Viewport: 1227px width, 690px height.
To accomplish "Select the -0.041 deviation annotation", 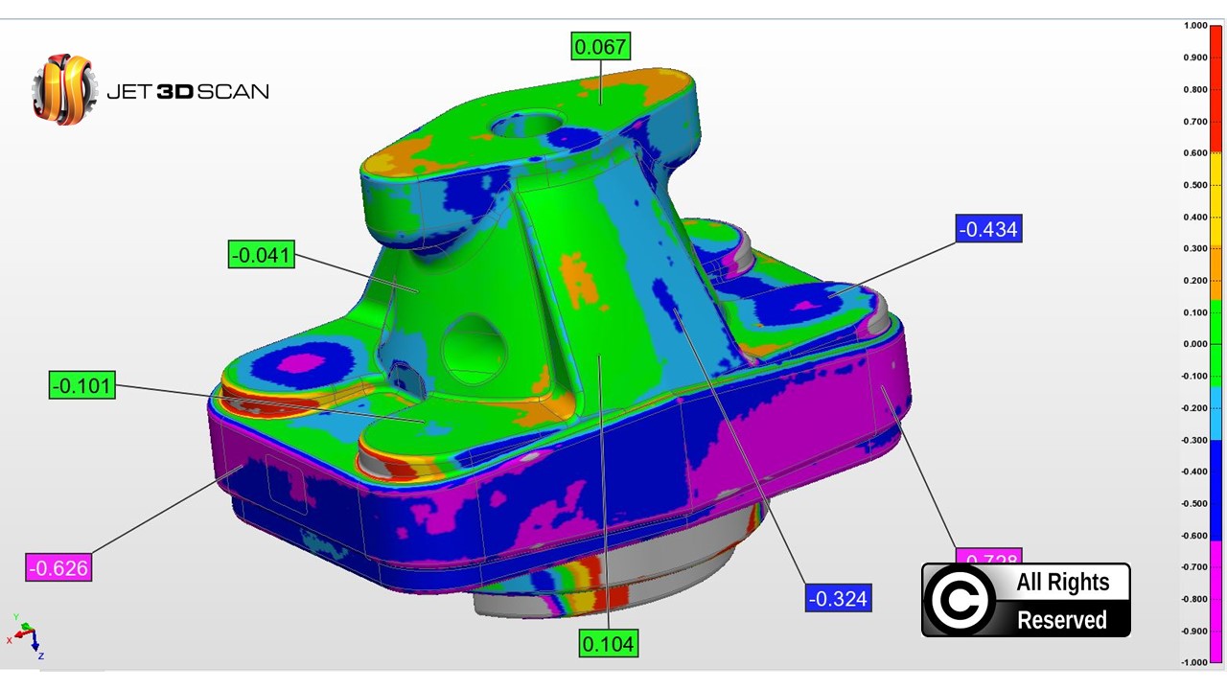I will coord(262,255).
